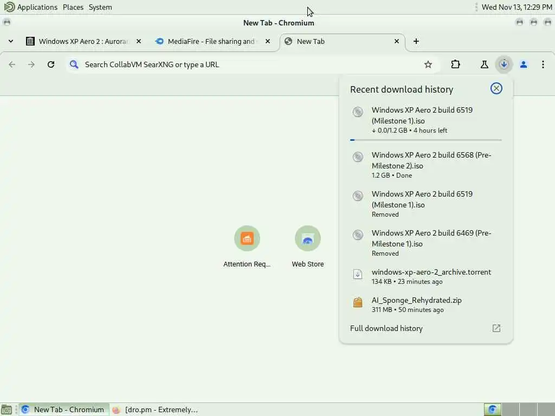This screenshot has height=416, width=555.
Task: Open the System menu
Action: point(100,7)
